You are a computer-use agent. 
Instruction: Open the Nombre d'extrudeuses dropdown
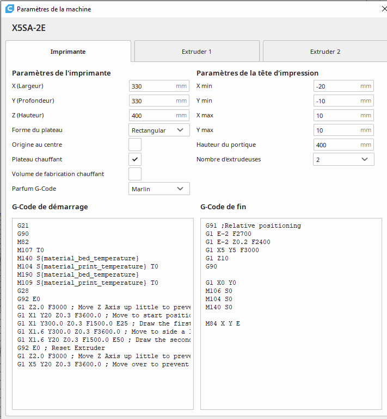[x=343, y=159]
